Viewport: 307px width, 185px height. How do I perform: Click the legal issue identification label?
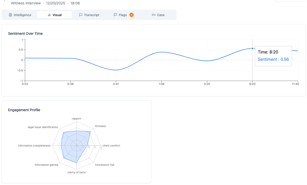coord(43,127)
